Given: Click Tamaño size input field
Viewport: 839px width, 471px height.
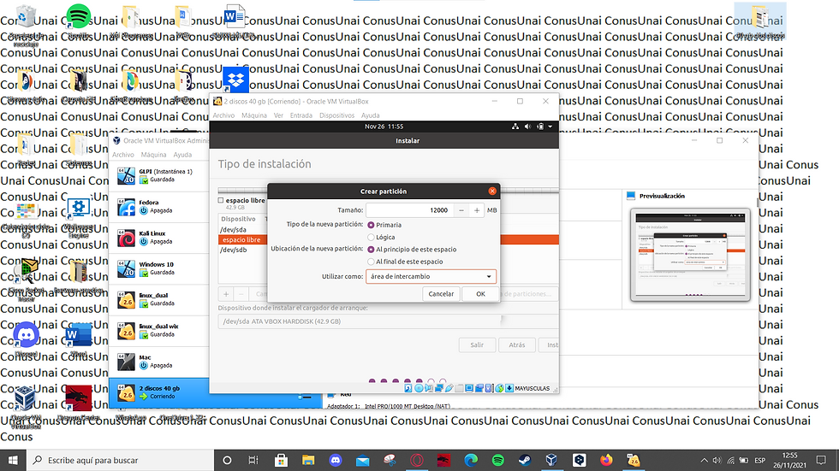Looking at the screenshot, I should (410, 210).
